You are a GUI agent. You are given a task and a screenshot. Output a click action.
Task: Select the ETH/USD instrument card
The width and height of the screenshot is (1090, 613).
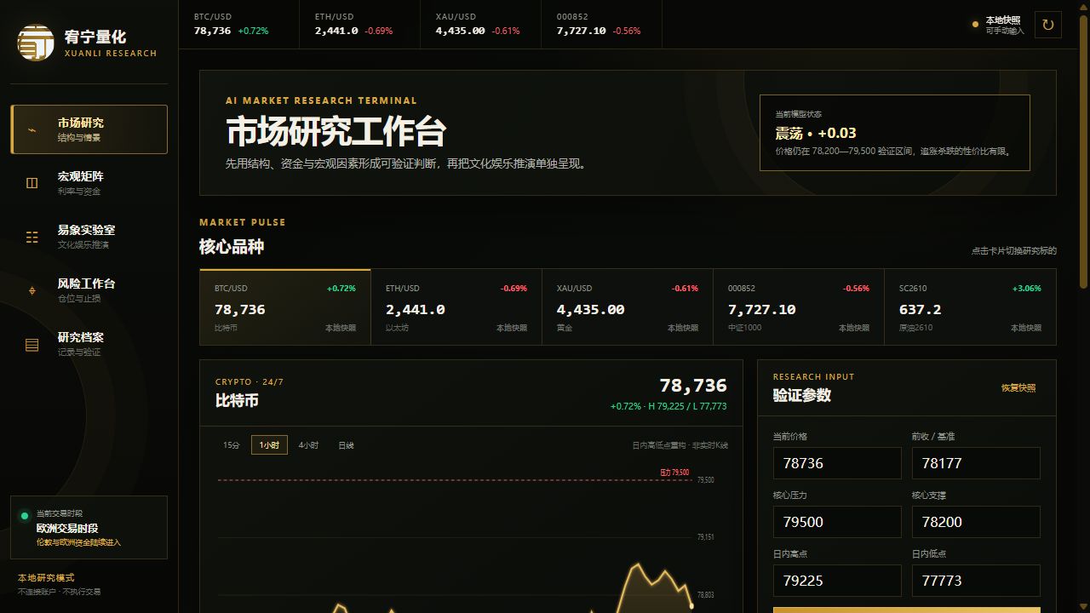(456, 307)
